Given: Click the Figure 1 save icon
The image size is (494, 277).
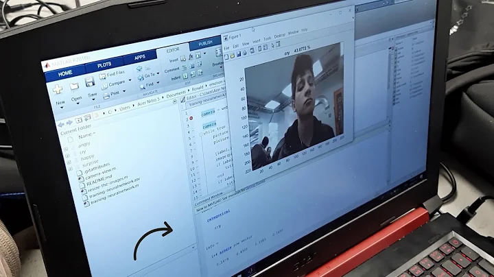Looking at the screenshot, I should (x=239, y=54).
